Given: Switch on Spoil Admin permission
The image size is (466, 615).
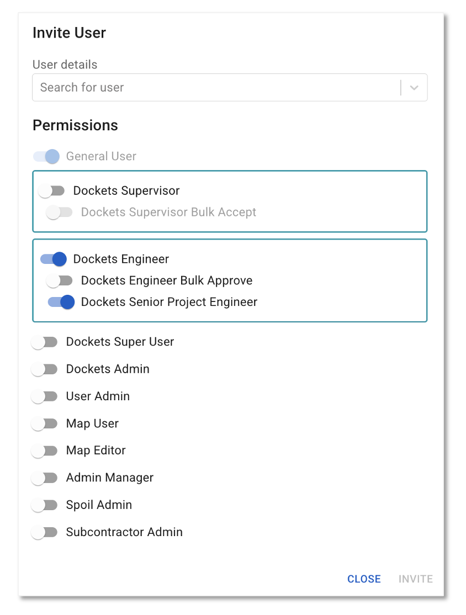Looking at the screenshot, I should coord(44,505).
